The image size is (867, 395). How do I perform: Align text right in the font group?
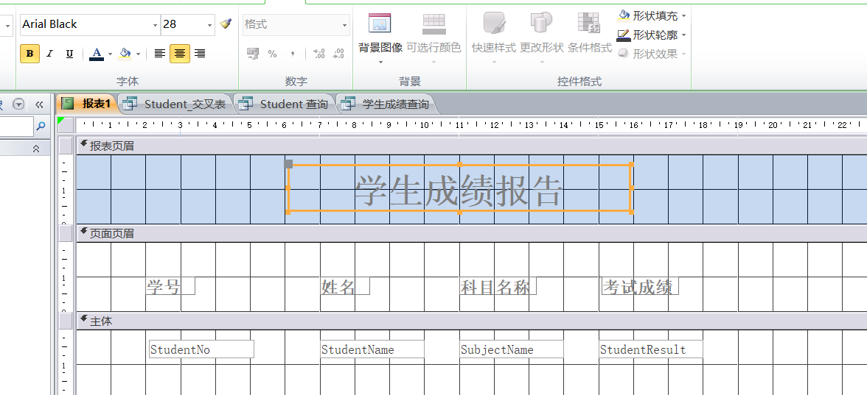pos(200,54)
